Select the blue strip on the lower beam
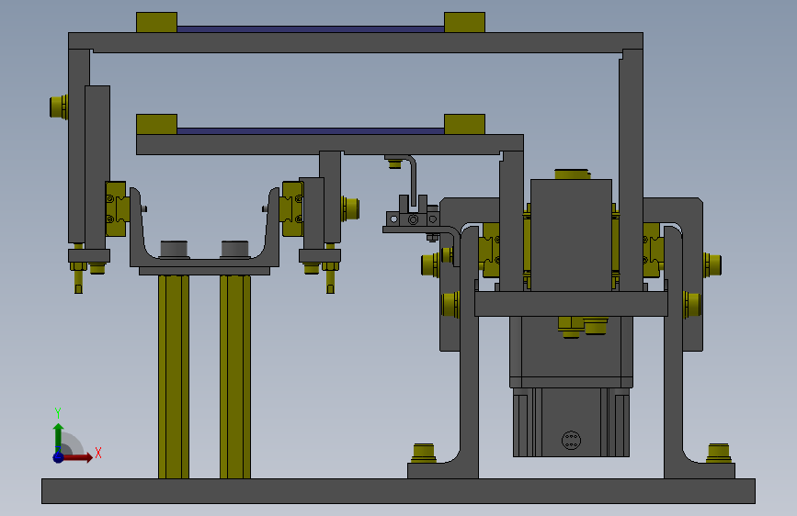797x516 pixels. coord(311,131)
